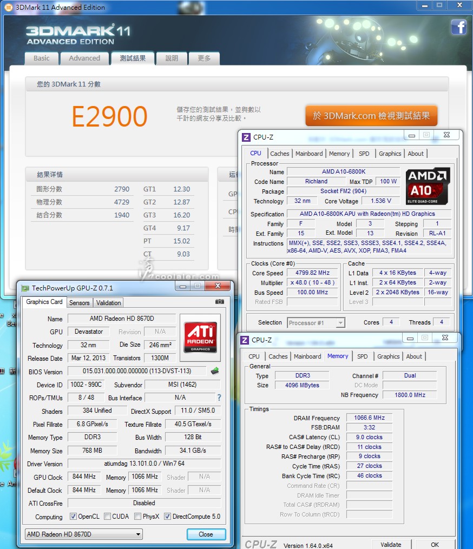Open Caches tab in the lower CPU-Z window
The height and width of the screenshot is (549, 473).
[x=278, y=356]
